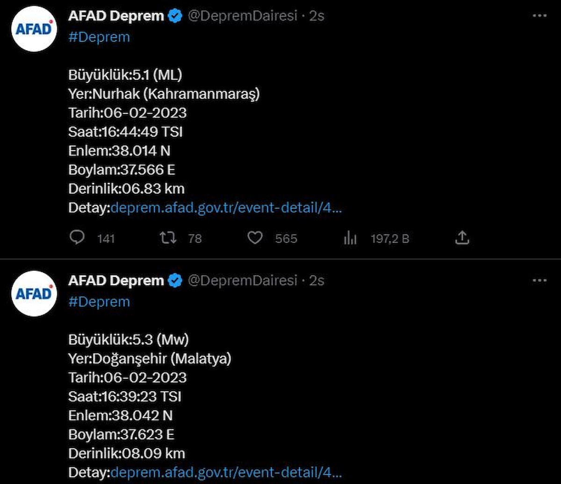This screenshot has width=561, height=484.
Task: Click verified badge on Nurhak tweet
Action: click(x=175, y=16)
